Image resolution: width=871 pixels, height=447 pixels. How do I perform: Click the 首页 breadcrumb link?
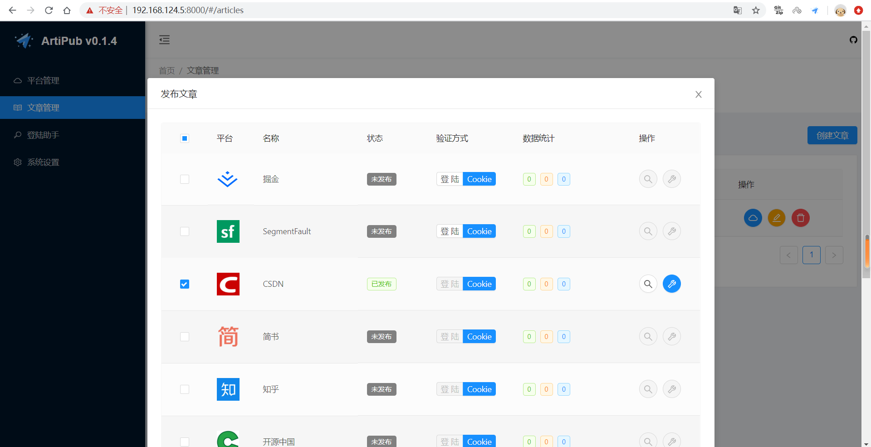(x=166, y=71)
